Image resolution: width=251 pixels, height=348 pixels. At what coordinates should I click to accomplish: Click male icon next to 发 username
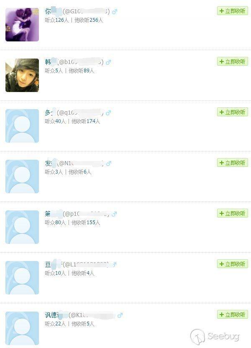click(x=109, y=164)
